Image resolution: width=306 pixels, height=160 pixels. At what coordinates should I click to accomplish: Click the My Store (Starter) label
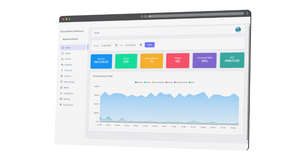[x=70, y=39]
